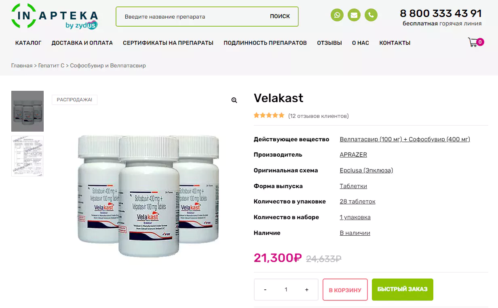
Task: Increase quantity with plus button
Action: pyautogui.click(x=307, y=289)
